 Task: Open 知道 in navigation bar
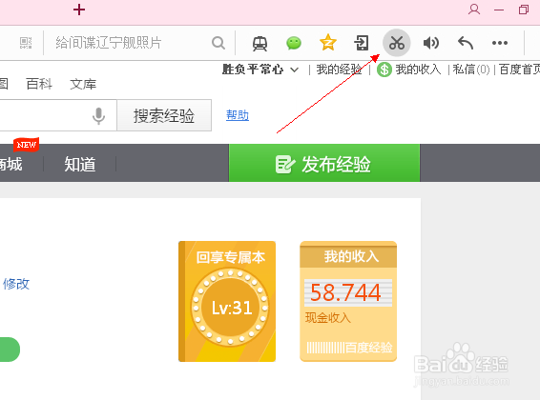[80, 164]
